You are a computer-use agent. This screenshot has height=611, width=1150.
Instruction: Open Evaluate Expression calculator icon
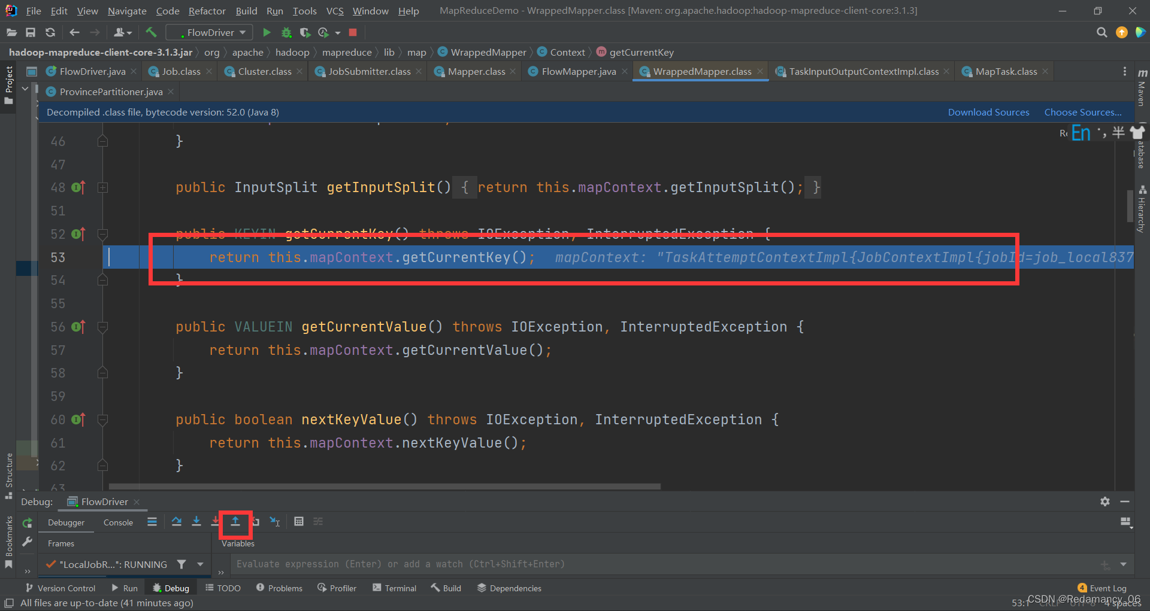(299, 521)
